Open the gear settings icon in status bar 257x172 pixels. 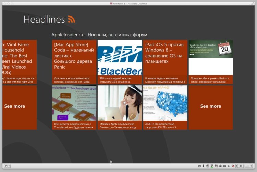(x=241, y=166)
